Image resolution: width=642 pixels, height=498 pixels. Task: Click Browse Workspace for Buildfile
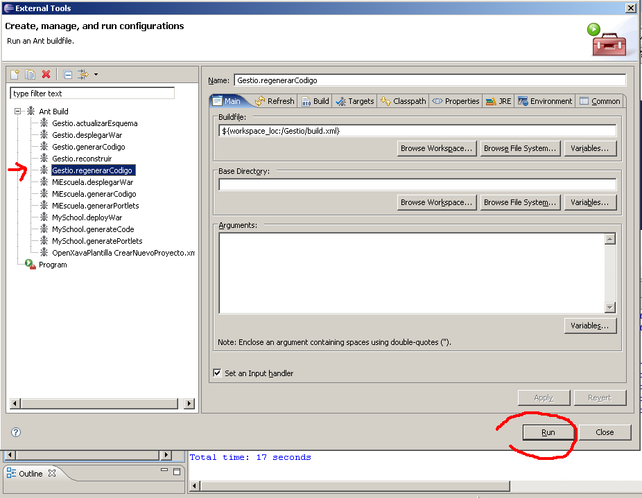click(x=437, y=148)
